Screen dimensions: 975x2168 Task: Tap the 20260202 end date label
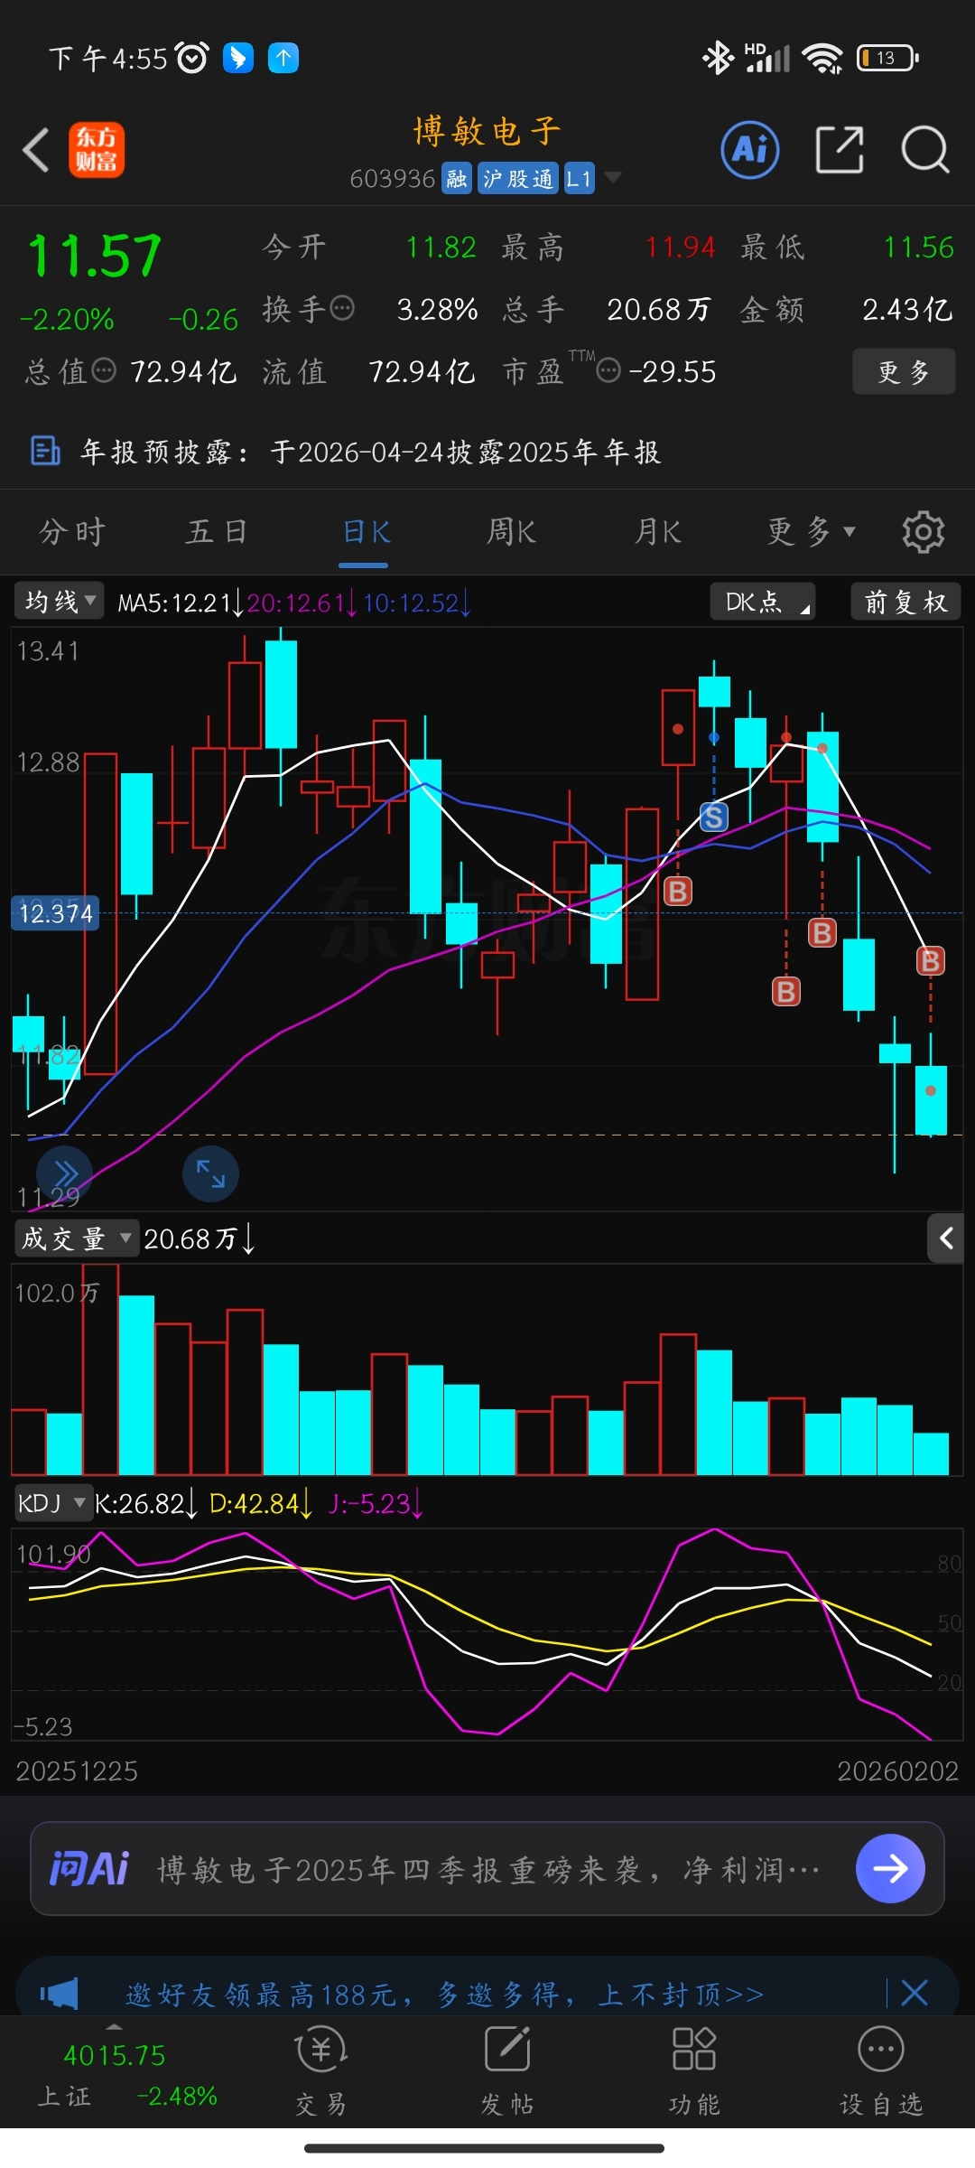coord(897,1771)
